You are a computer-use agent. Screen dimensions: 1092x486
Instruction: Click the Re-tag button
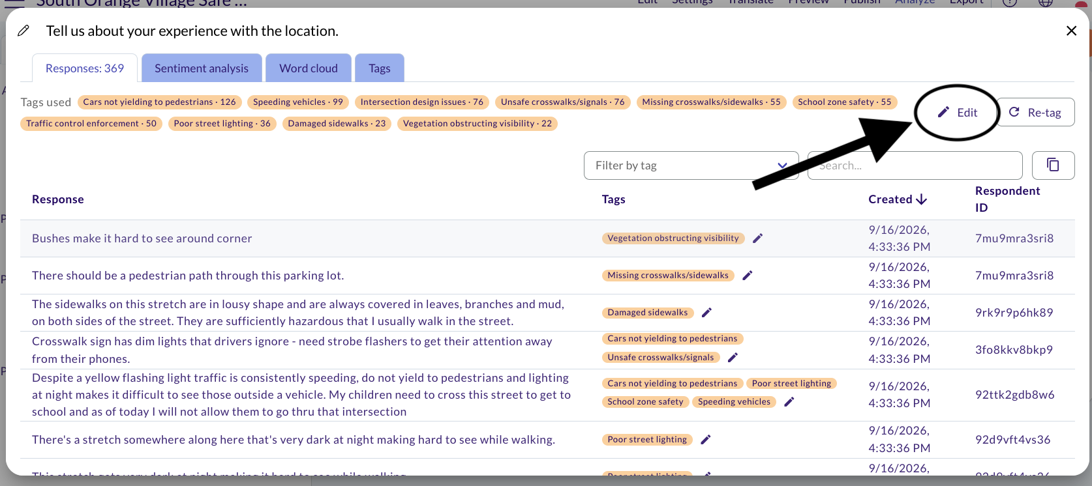[x=1035, y=112]
